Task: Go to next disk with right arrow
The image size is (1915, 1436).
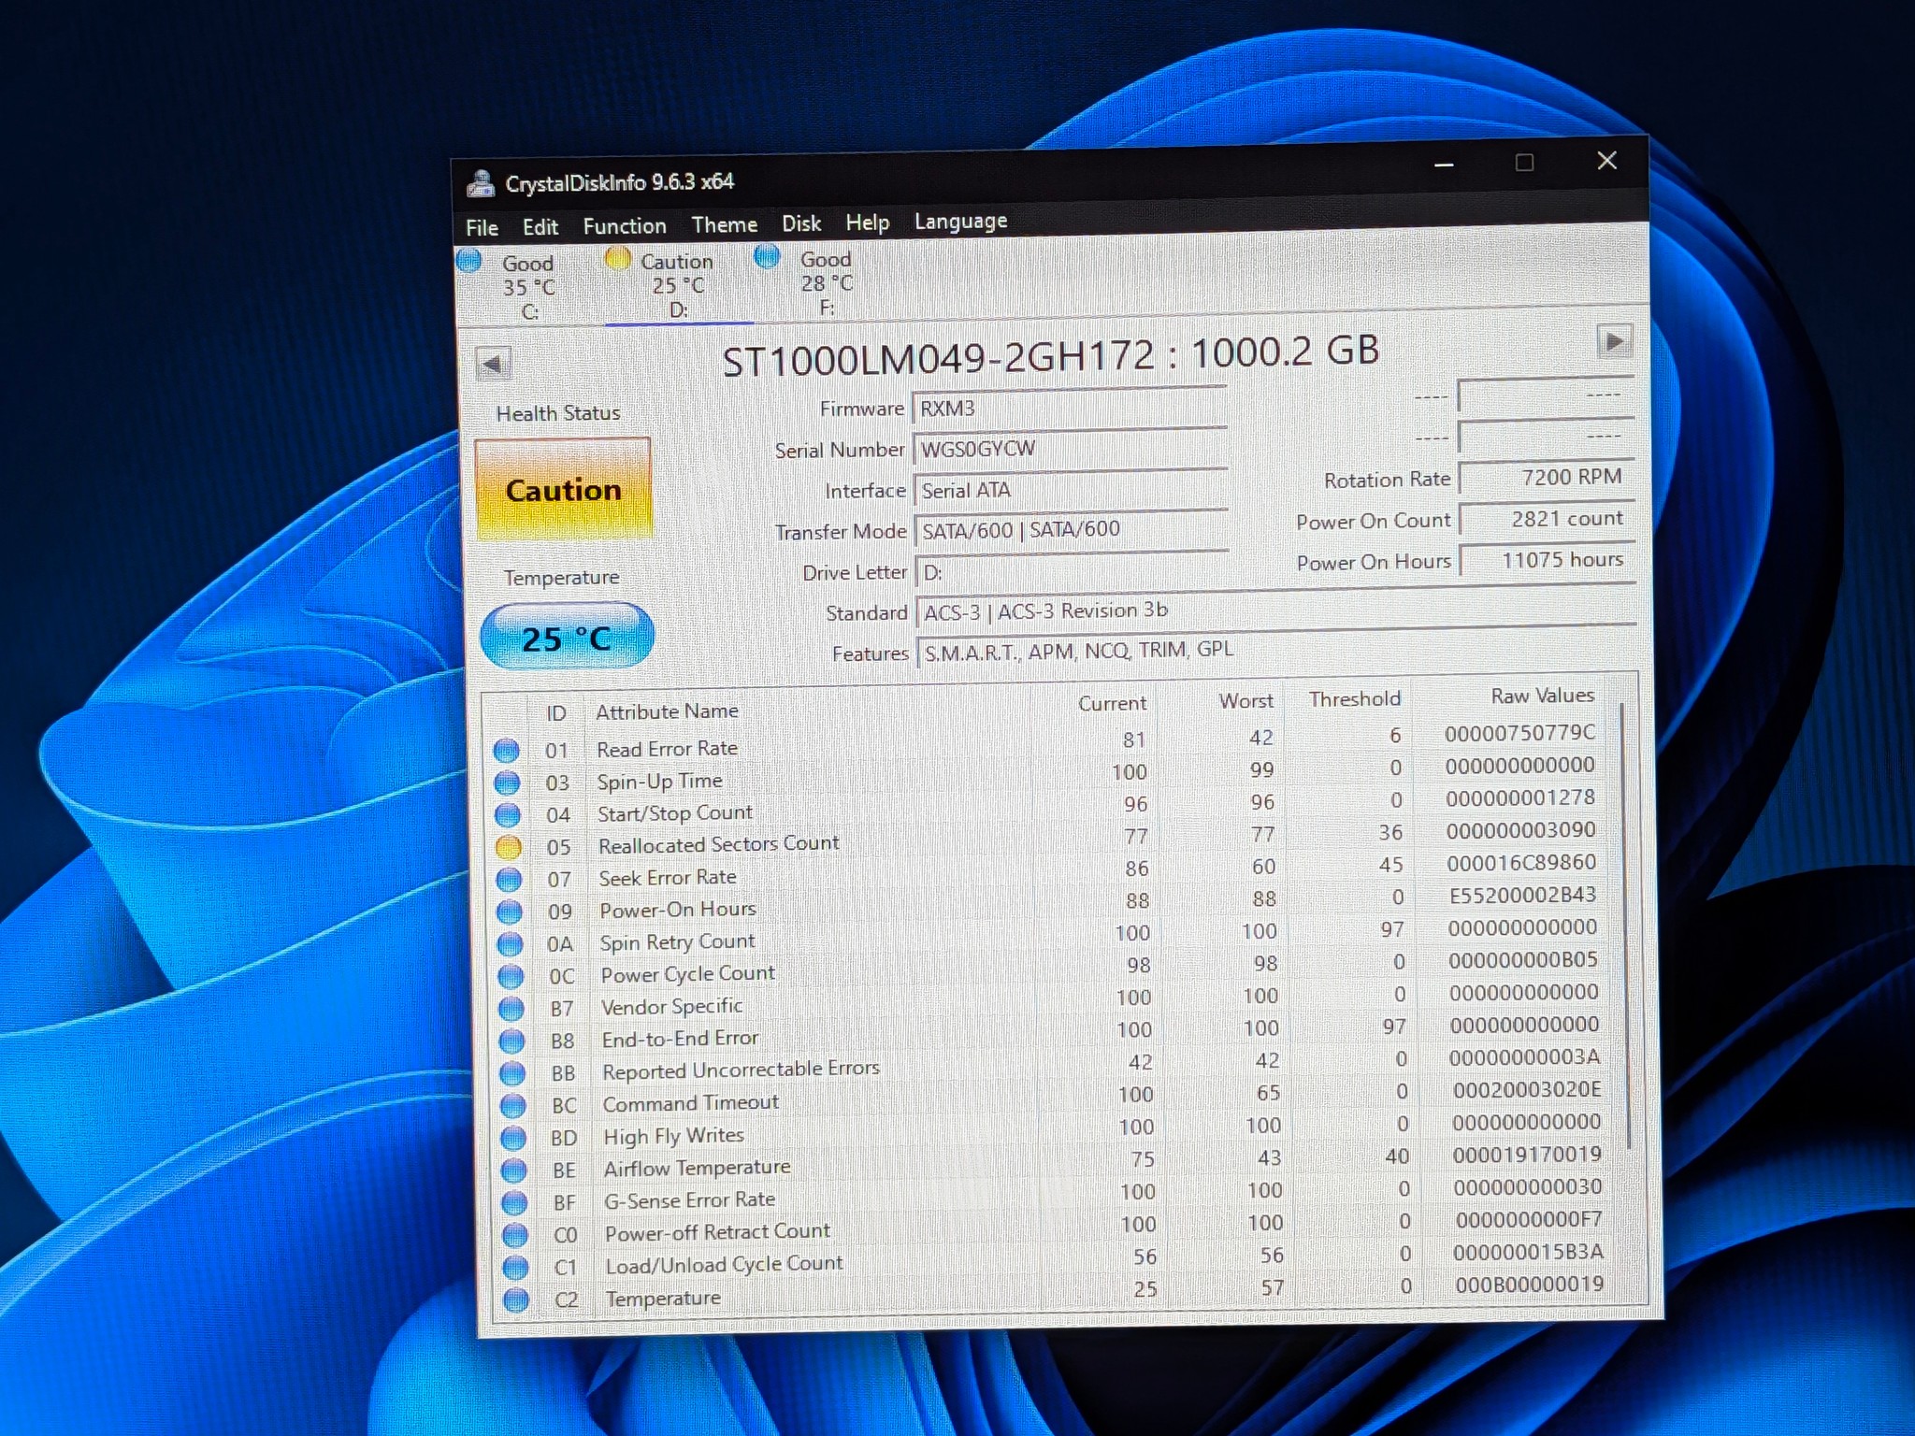Action: coord(1615,342)
